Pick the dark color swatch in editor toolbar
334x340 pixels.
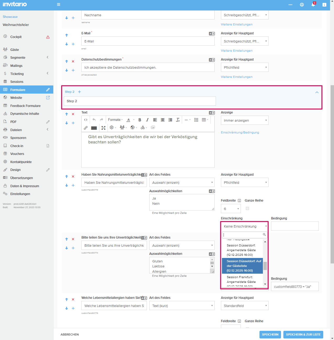point(94,128)
